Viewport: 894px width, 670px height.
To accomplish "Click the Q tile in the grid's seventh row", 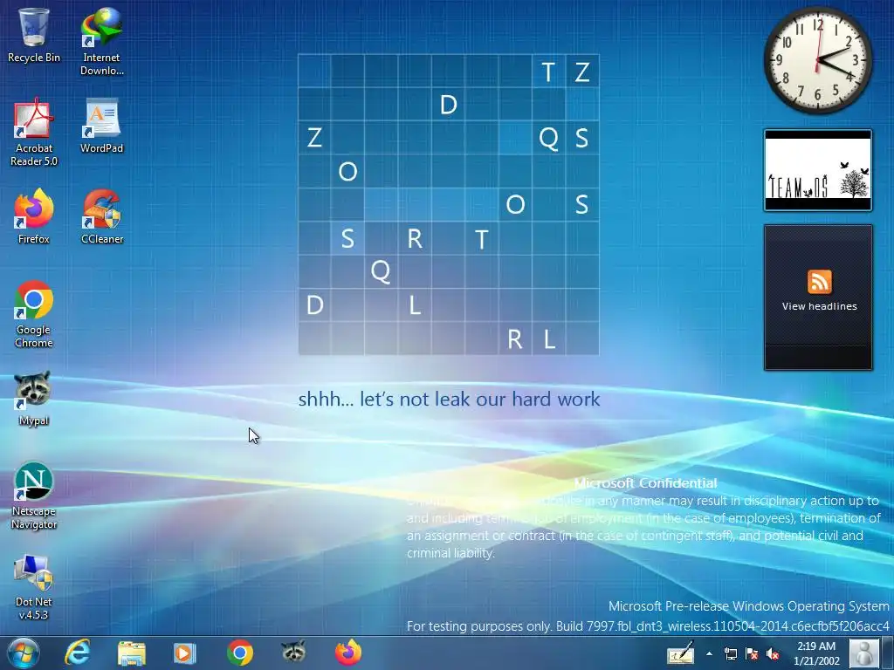I will tap(381, 271).
